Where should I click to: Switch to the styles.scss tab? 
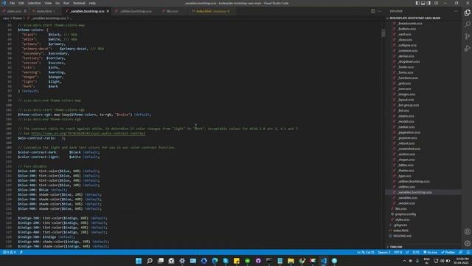14,11
